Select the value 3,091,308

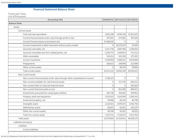(x=109, y=34)
